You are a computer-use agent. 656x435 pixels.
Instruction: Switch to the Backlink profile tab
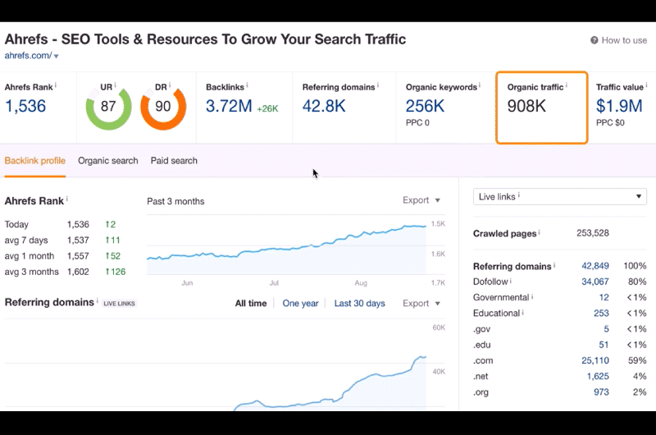[x=35, y=161]
